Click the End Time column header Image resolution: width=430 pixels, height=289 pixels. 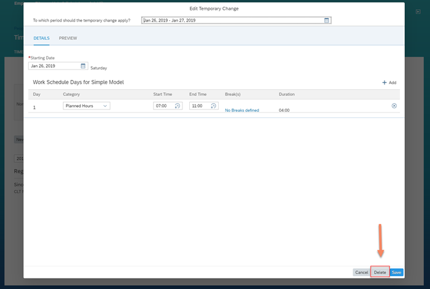[198, 94]
